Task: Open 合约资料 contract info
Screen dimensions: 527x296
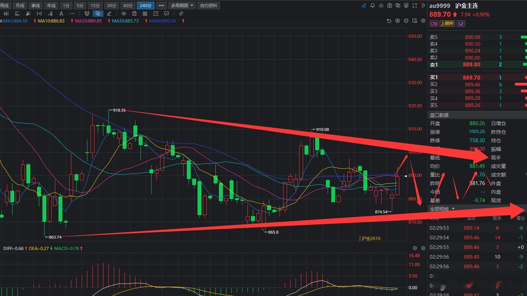Action: pyautogui.click(x=209, y=6)
